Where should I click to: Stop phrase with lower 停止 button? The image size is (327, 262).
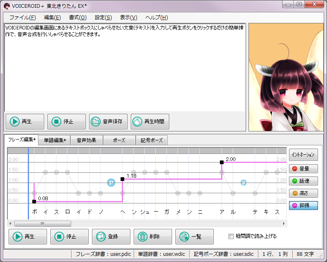(69, 237)
